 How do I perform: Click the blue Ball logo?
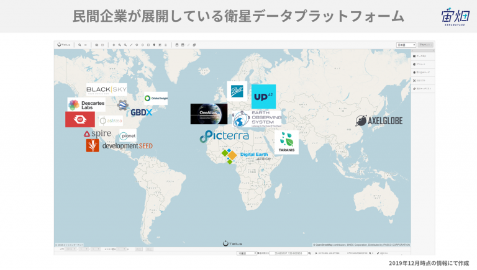(237, 91)
